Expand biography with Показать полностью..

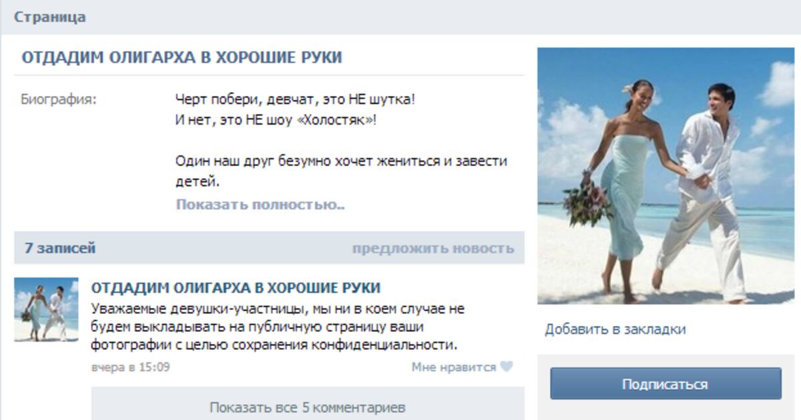coord(260,205)
